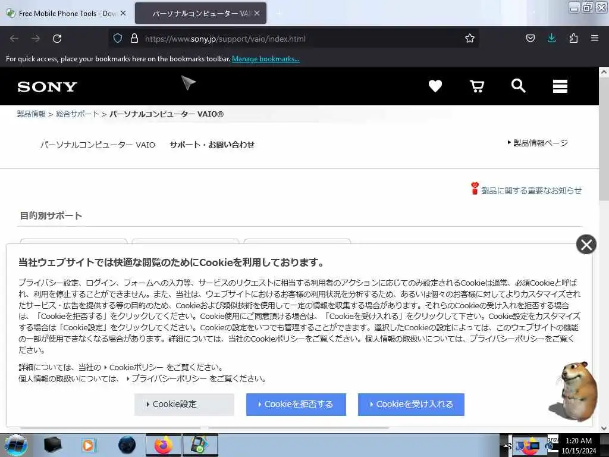Viewport: 609px width, 457px height.
Task: Reload the current page
Action: pos(57,39)
